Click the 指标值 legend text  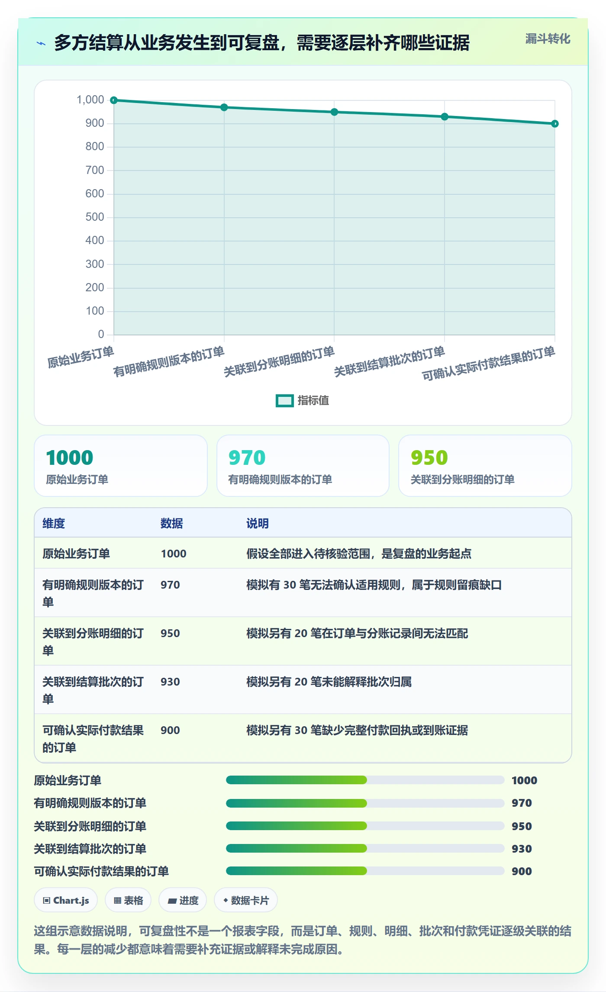click(x=313, y=401)
